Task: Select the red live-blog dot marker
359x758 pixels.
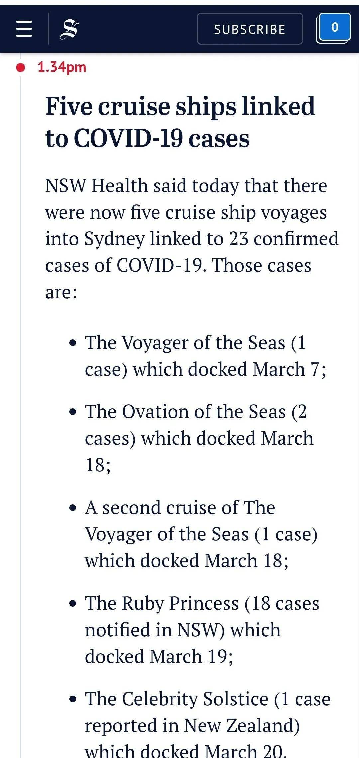Action: pyautogui.click(x=21, y=67)
